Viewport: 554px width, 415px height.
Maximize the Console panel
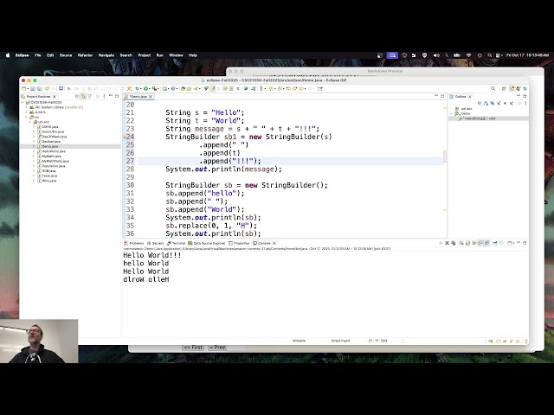(x=525, y=243)
